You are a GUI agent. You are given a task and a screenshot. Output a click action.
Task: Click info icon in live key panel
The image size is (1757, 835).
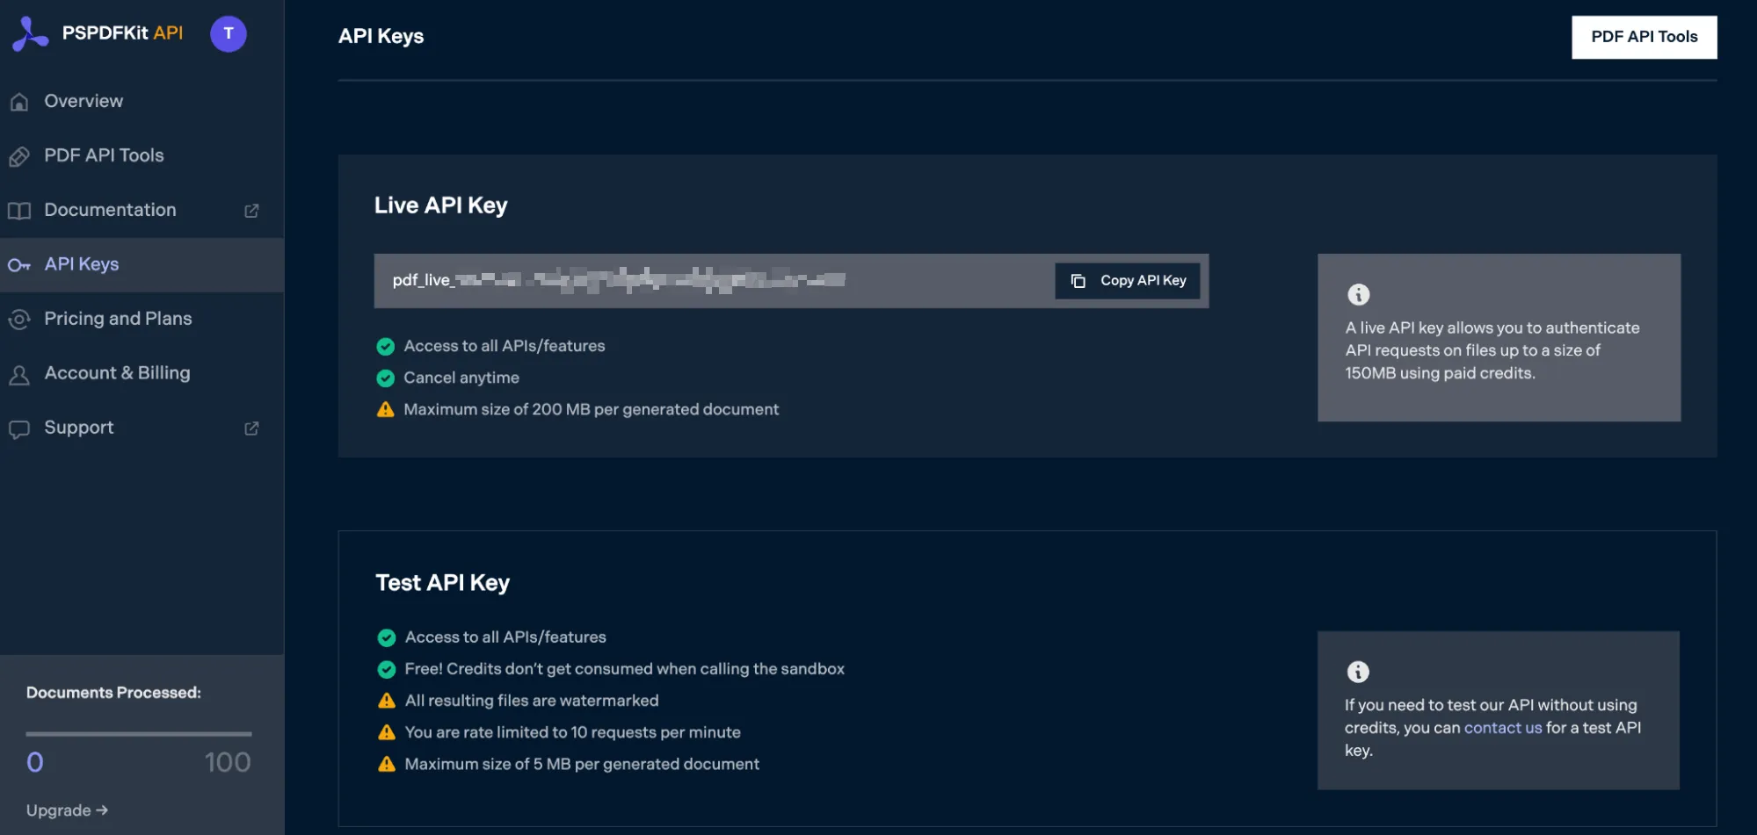(x=1358, y=294)
